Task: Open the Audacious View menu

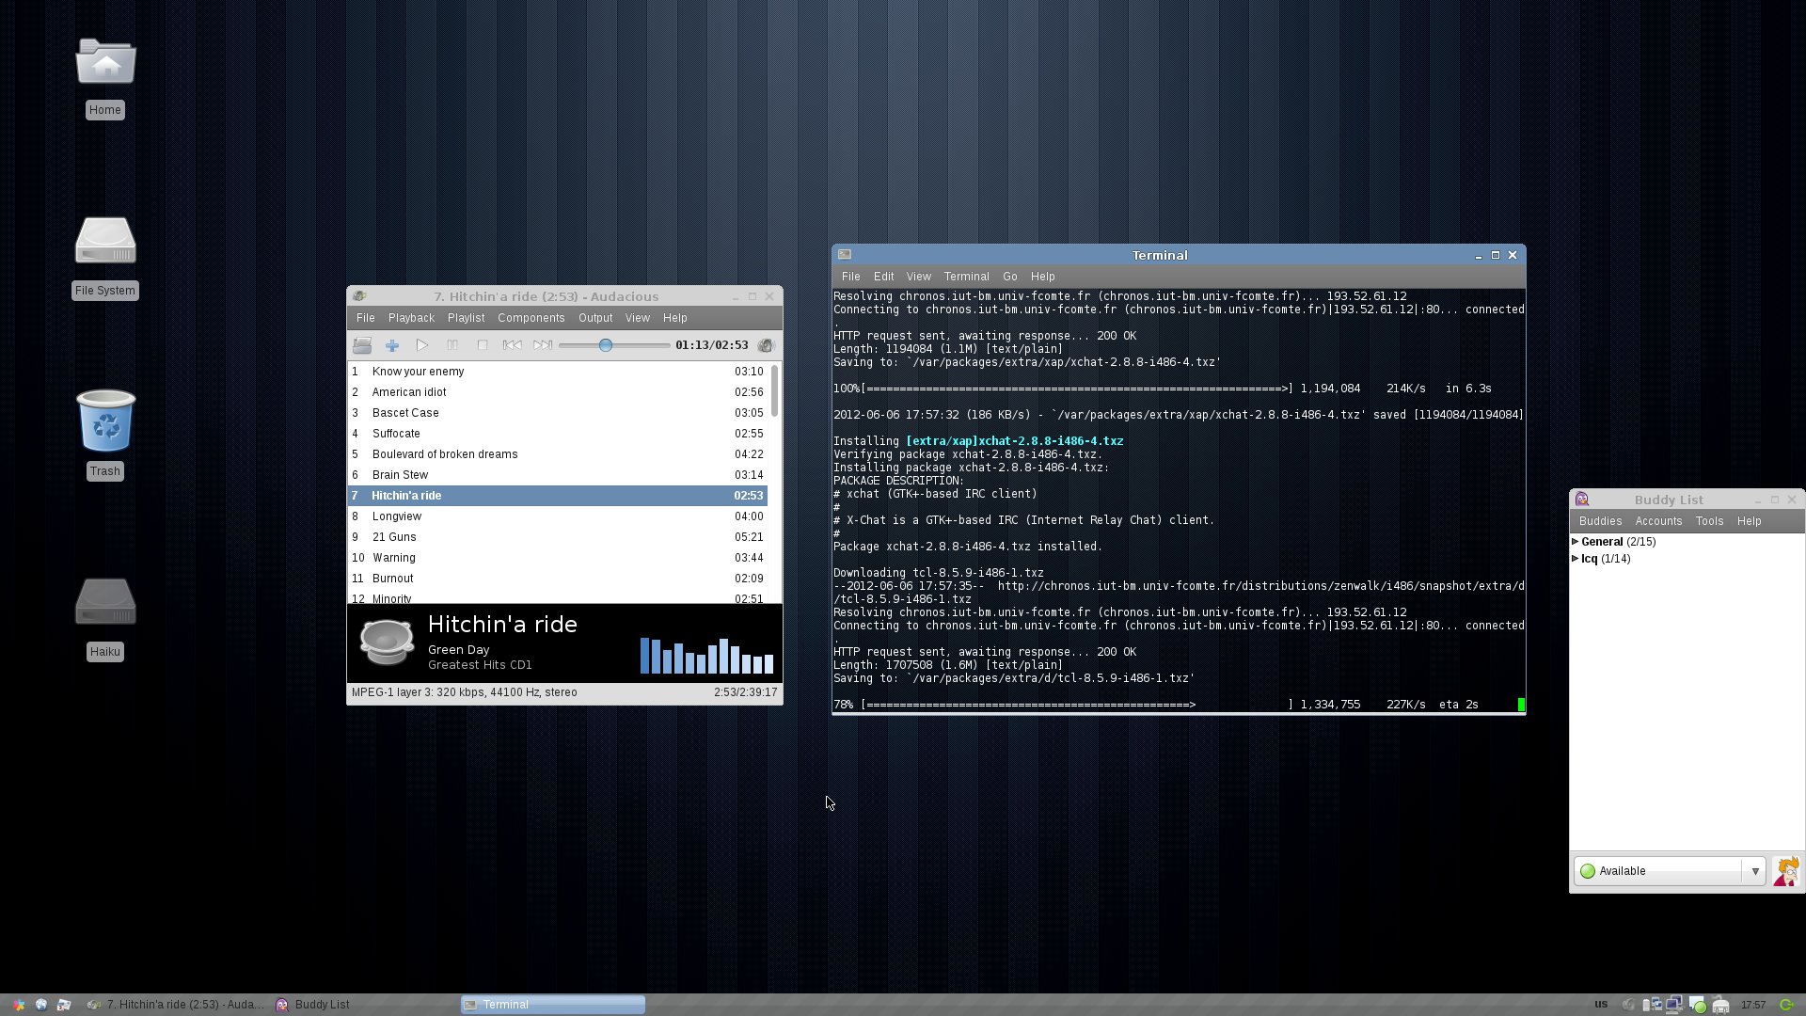Action: pyautogui.click(x=638, y=318)
